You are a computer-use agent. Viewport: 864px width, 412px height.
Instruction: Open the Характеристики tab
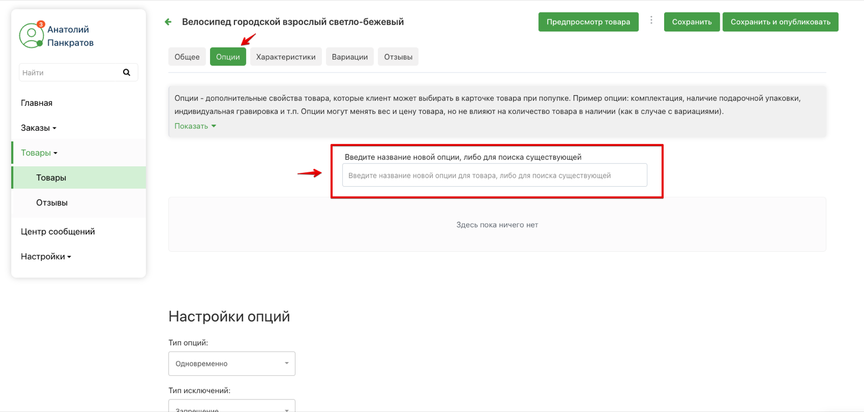click(286, 57)
